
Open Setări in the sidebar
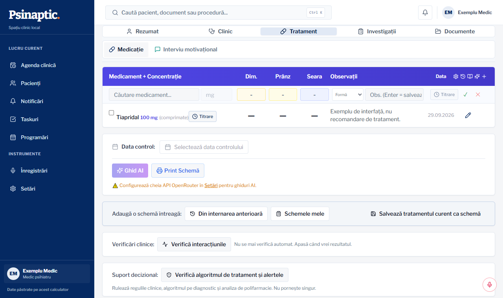pyautogui.click(x=47, y=189)
